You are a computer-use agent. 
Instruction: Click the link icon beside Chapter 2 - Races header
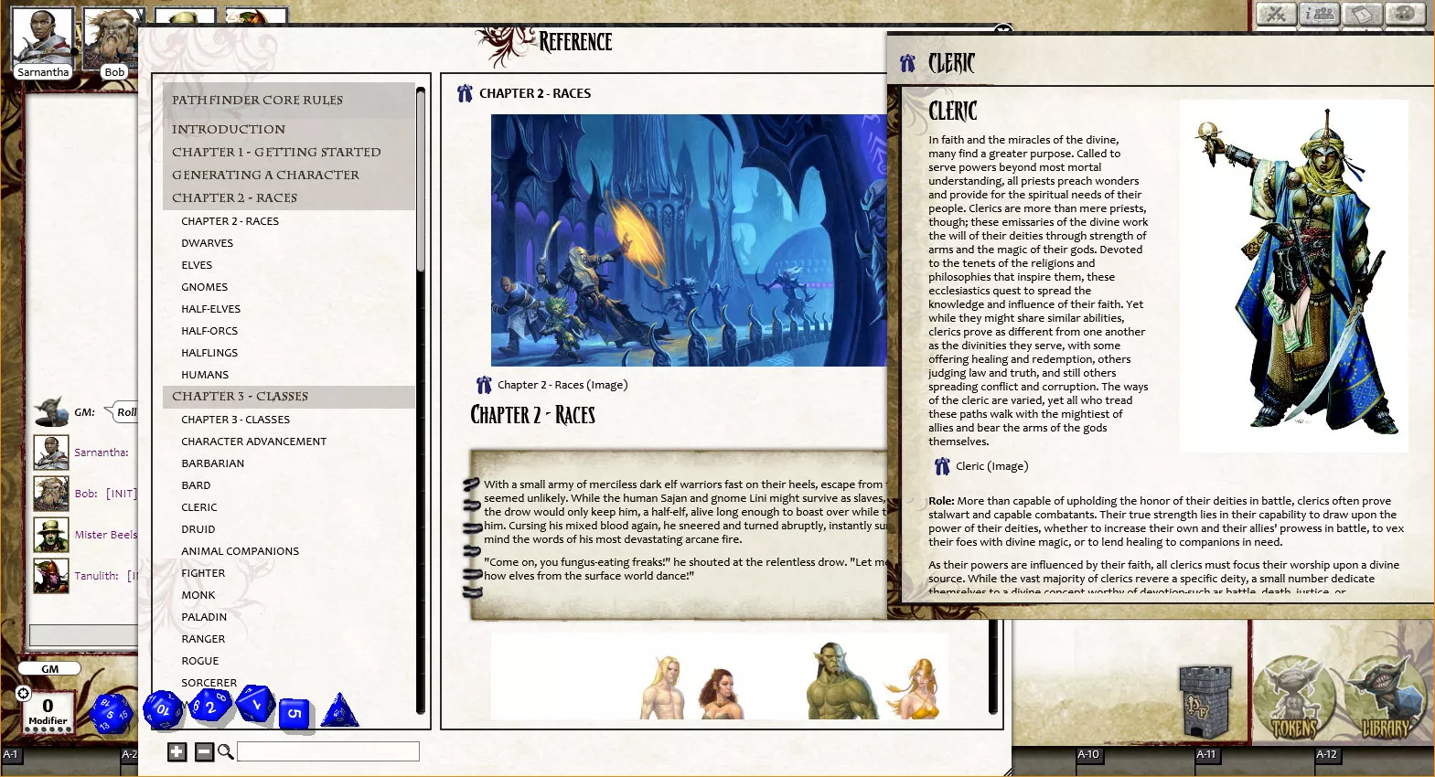click(465, 93)
